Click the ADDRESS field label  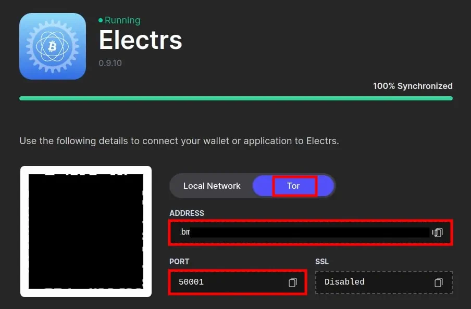tap(187, 213)
